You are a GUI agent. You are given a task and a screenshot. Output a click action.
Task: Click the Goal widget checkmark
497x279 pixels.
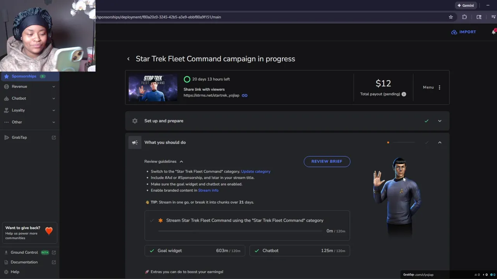[152, 251]
